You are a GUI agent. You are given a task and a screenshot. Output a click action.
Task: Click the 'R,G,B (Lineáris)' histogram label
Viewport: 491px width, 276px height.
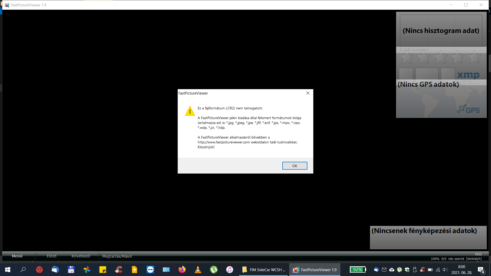click(x=414, y=50)
